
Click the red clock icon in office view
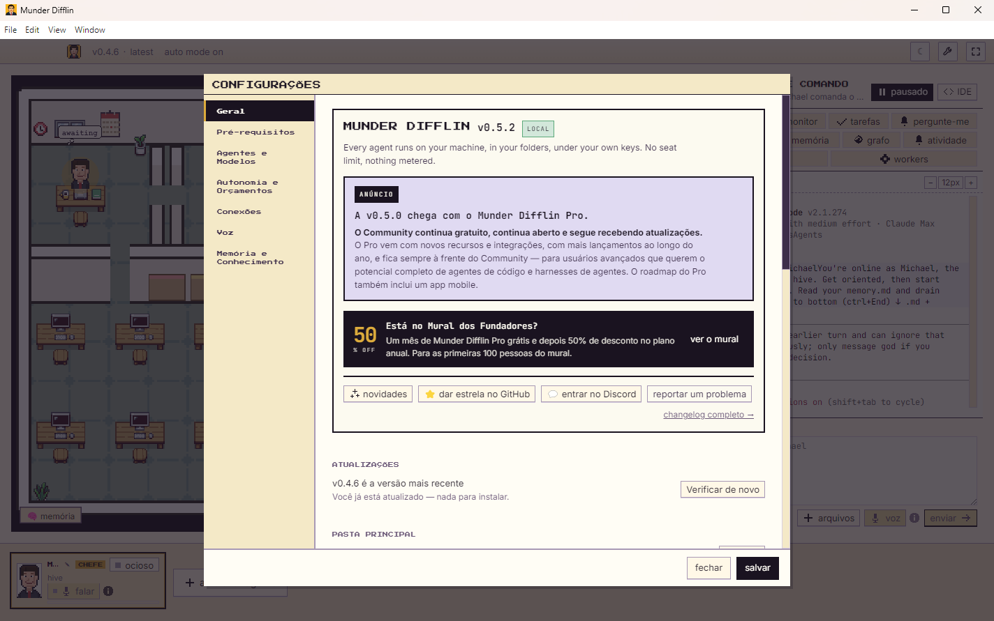[x=41, y=129]
